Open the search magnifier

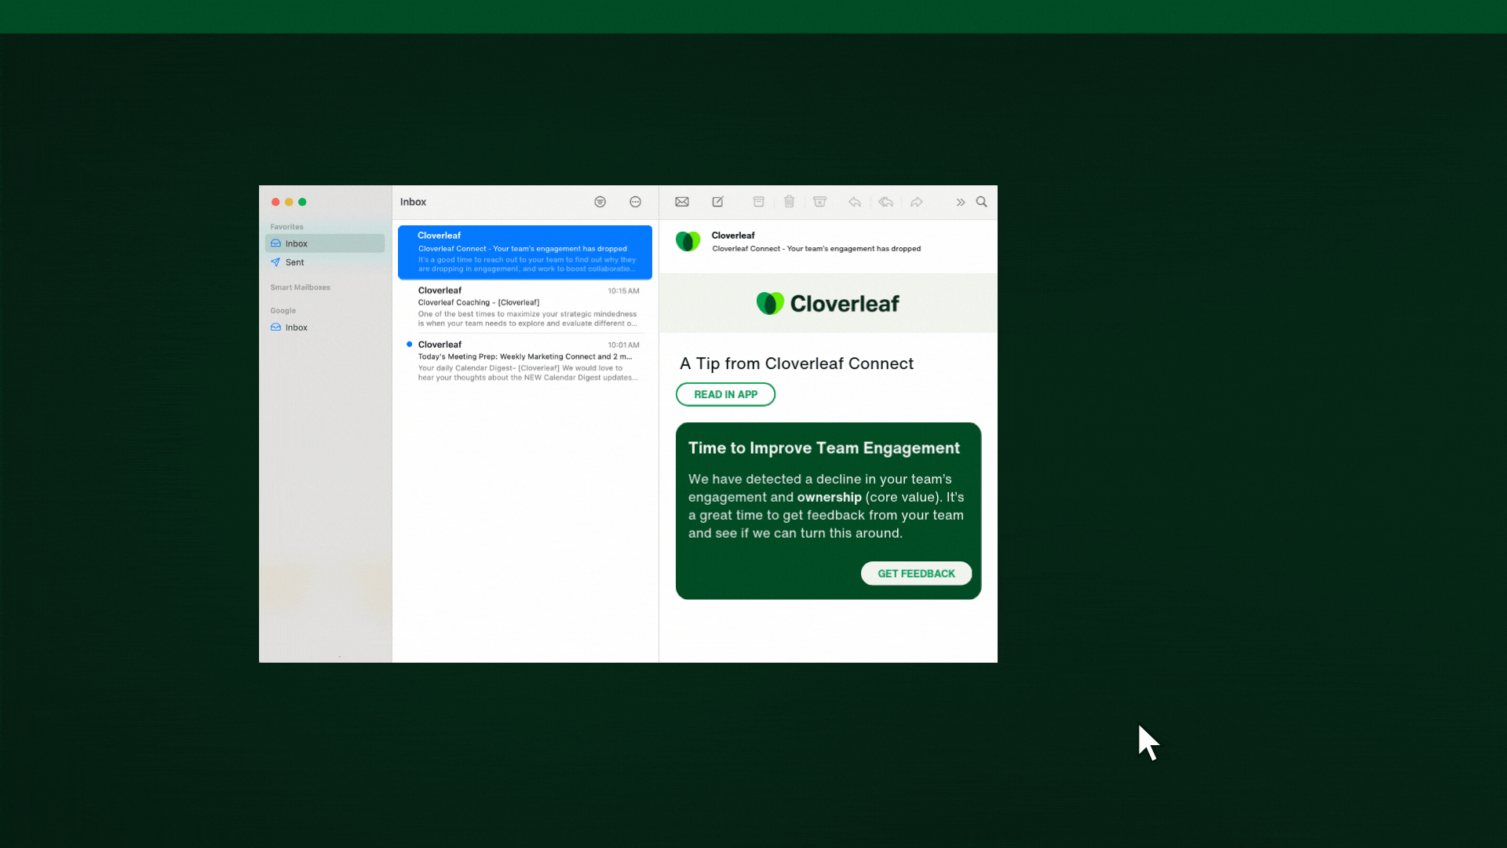click(981, 202)
